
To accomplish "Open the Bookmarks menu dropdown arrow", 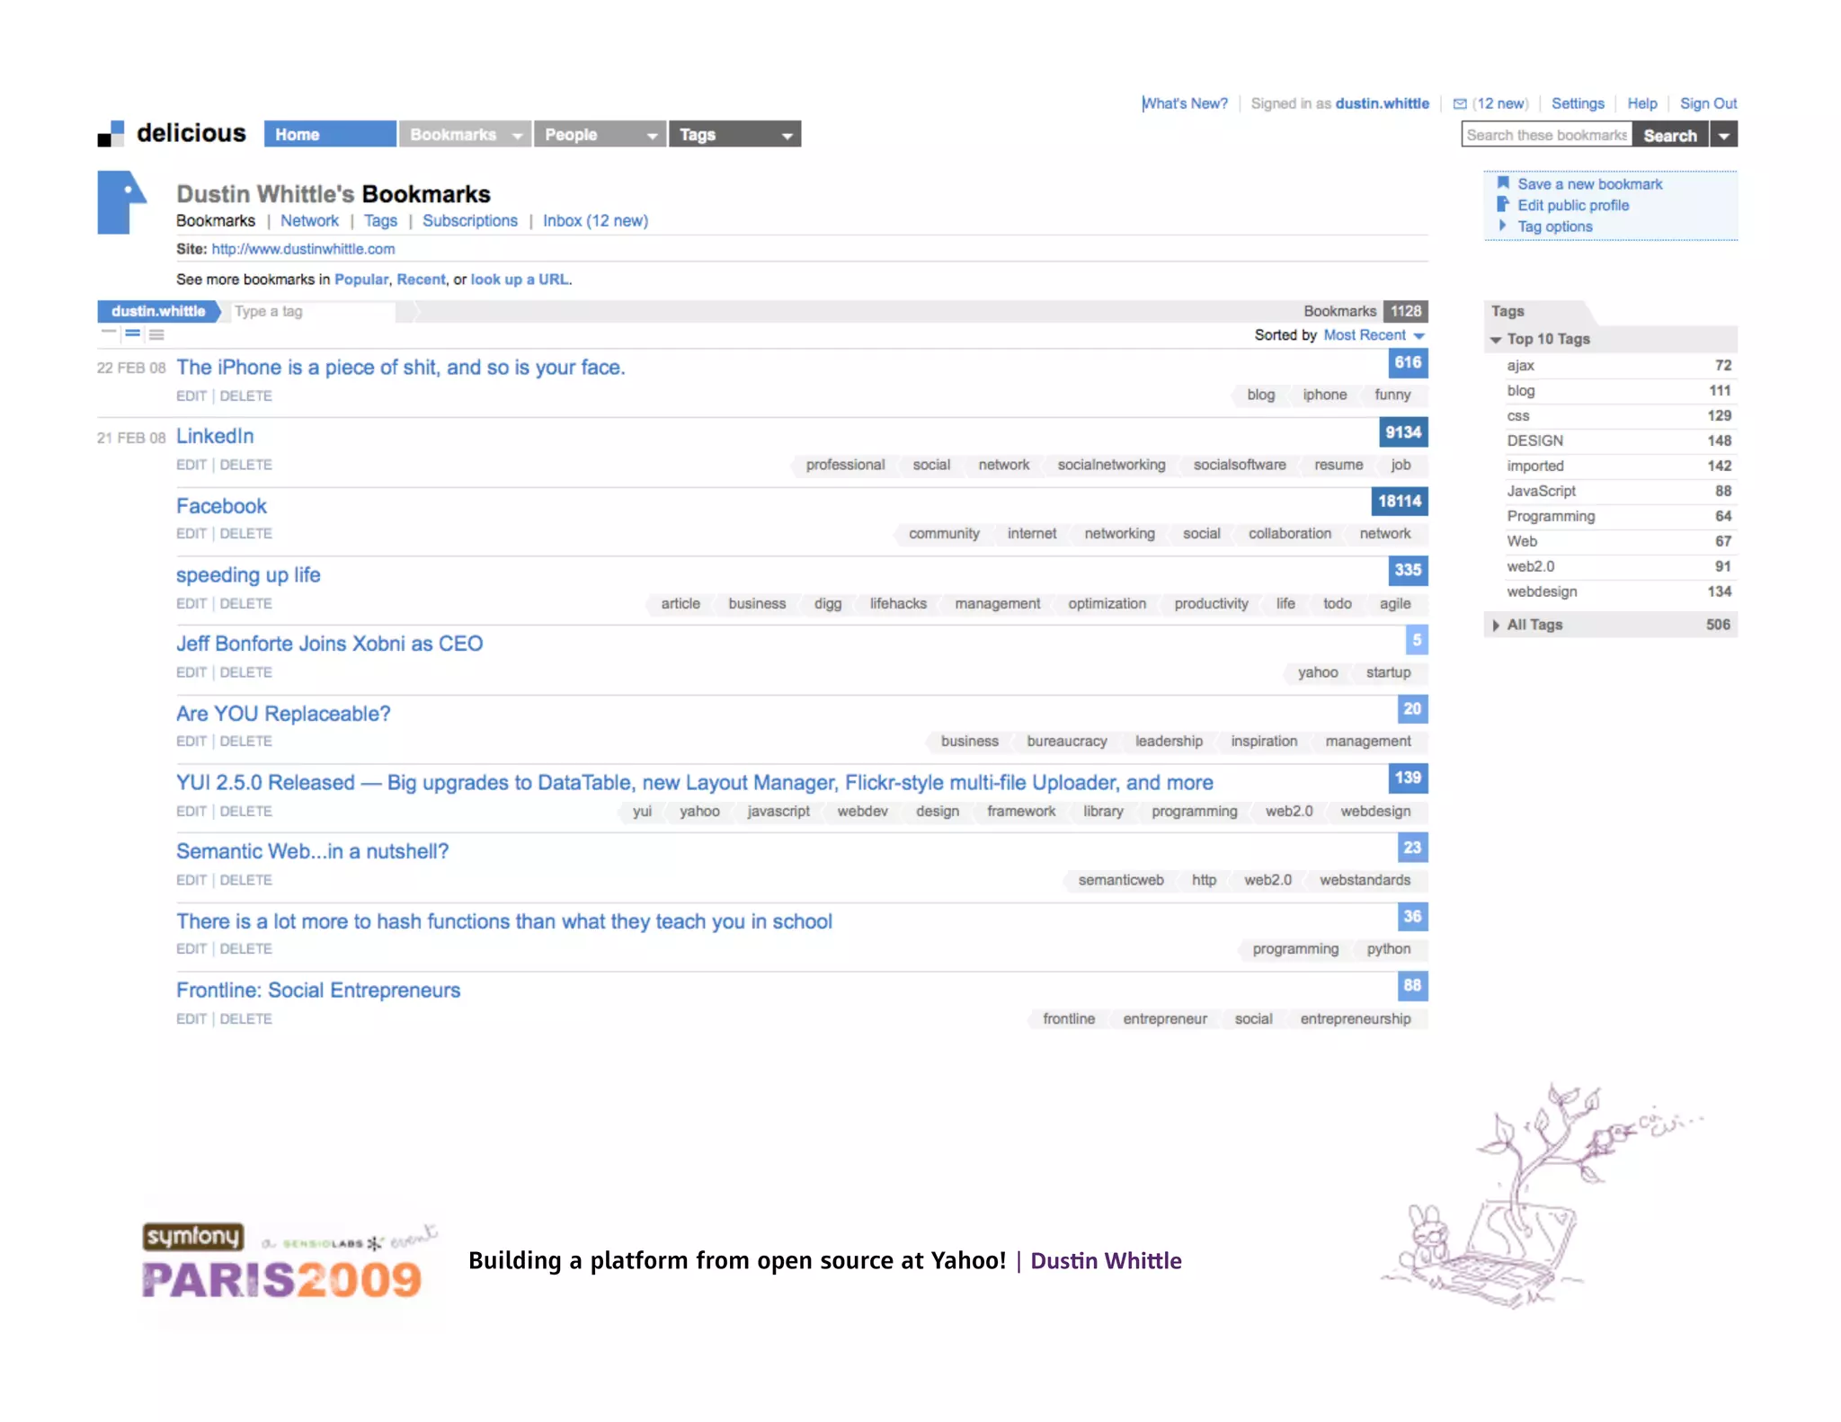I will [x=517, y=136].
